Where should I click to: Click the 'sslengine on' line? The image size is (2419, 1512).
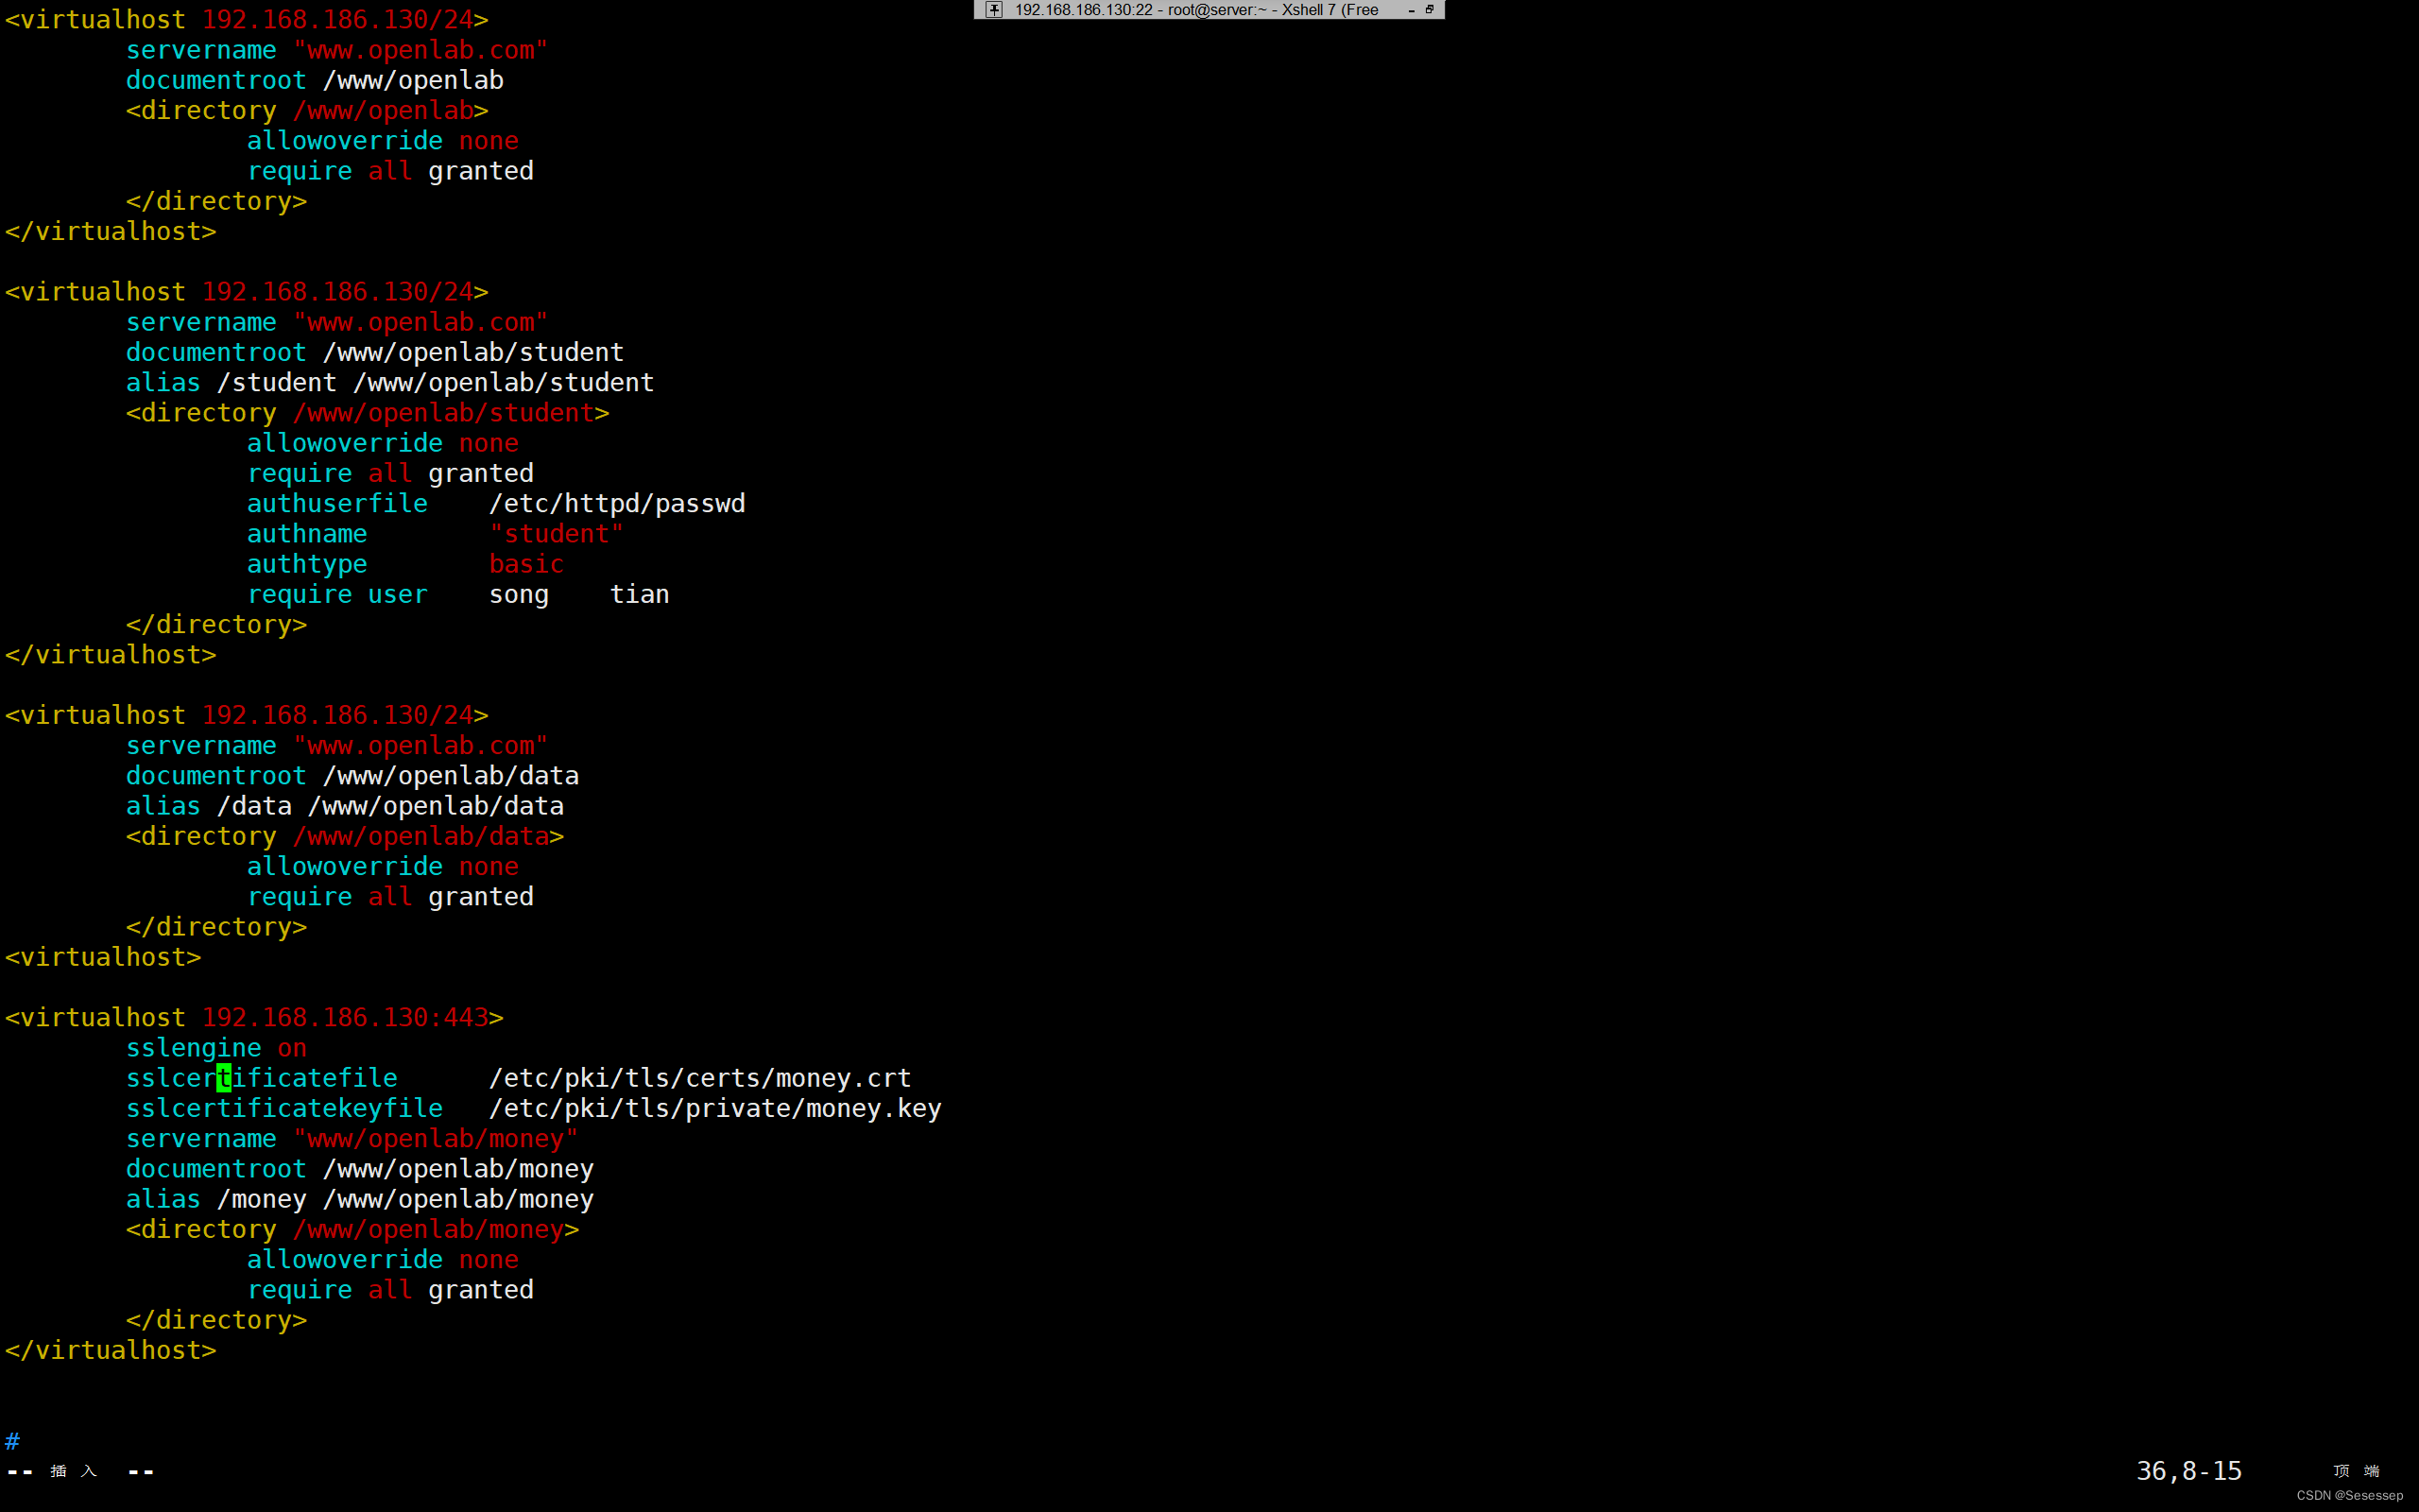tap(215, 1048)
